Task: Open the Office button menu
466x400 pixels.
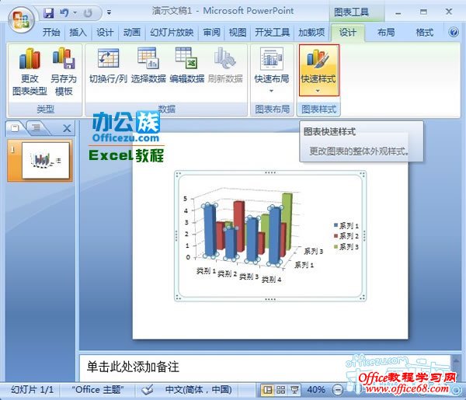Action: pos(20,20)
